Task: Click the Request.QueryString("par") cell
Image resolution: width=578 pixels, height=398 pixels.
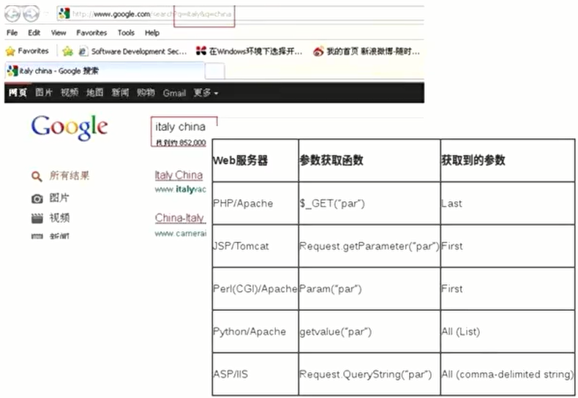Action: point(369,374)
